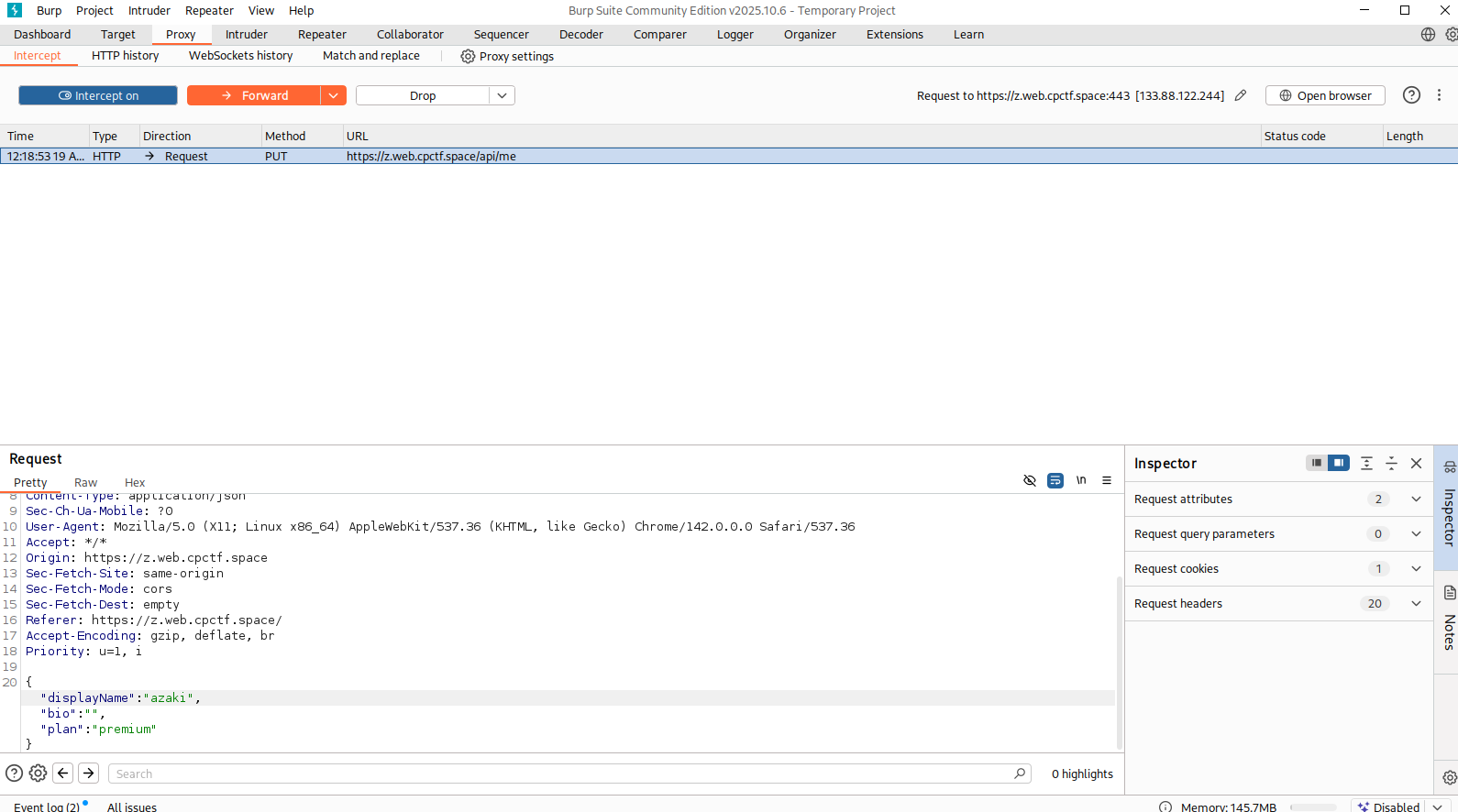The height and width of the screenshot is (812, 1458).
Task: Open the Event log
Action: 47,807
